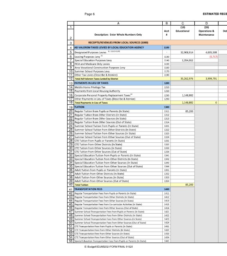This screenshot has height=256, width=227.
Task: Click 'Total Ad Valorem Taxes Levied by District'
Action: (x=96, y=79)
